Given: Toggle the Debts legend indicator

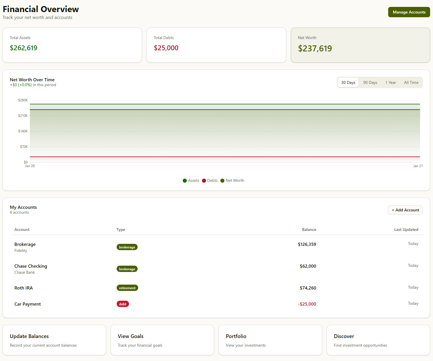Looking at the screenshot, I should click(x=209, y=180).
